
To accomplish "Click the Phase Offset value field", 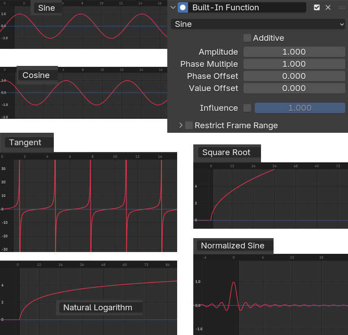I will click(294, 76).
